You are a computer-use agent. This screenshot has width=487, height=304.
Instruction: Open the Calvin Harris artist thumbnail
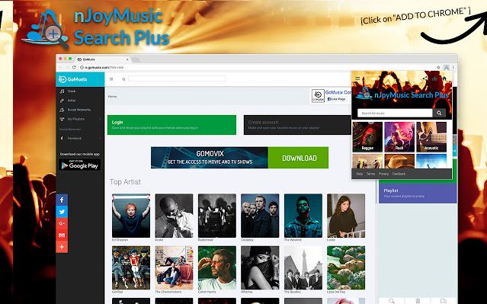[x=216, y=267]
